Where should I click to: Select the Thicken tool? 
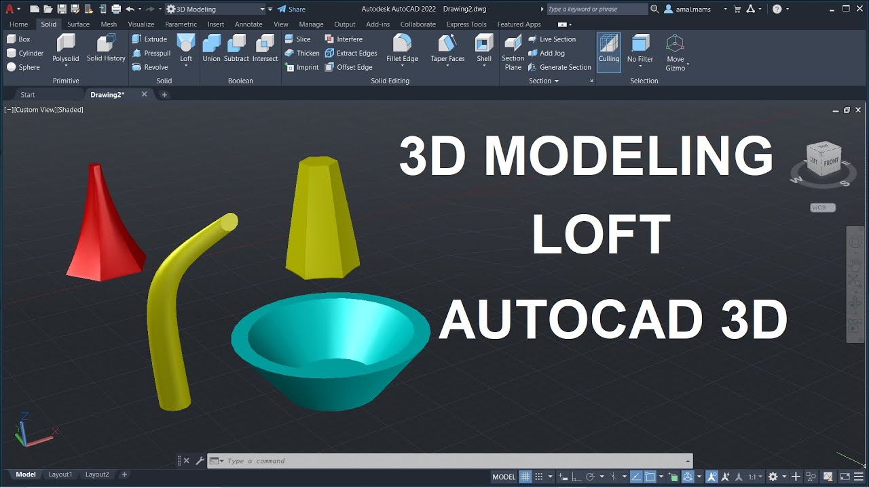(x=301, y=53)
